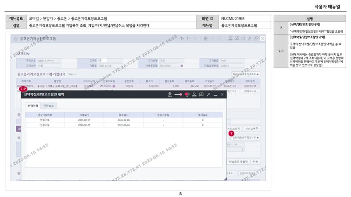351x197 pixels.
Task: Click the edit icon in the popup title bar
Action: click(x=201, y=95)
